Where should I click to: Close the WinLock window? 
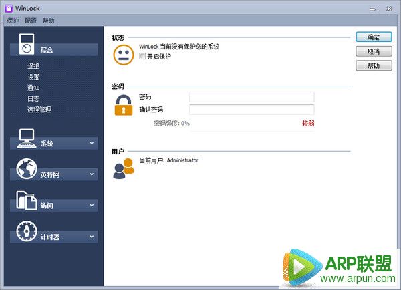[x=389, y=9]
